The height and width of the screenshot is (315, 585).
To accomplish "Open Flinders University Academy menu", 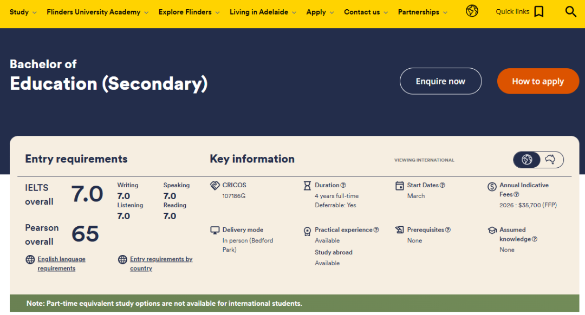I will pyautogui.click(x=94, y=12).
